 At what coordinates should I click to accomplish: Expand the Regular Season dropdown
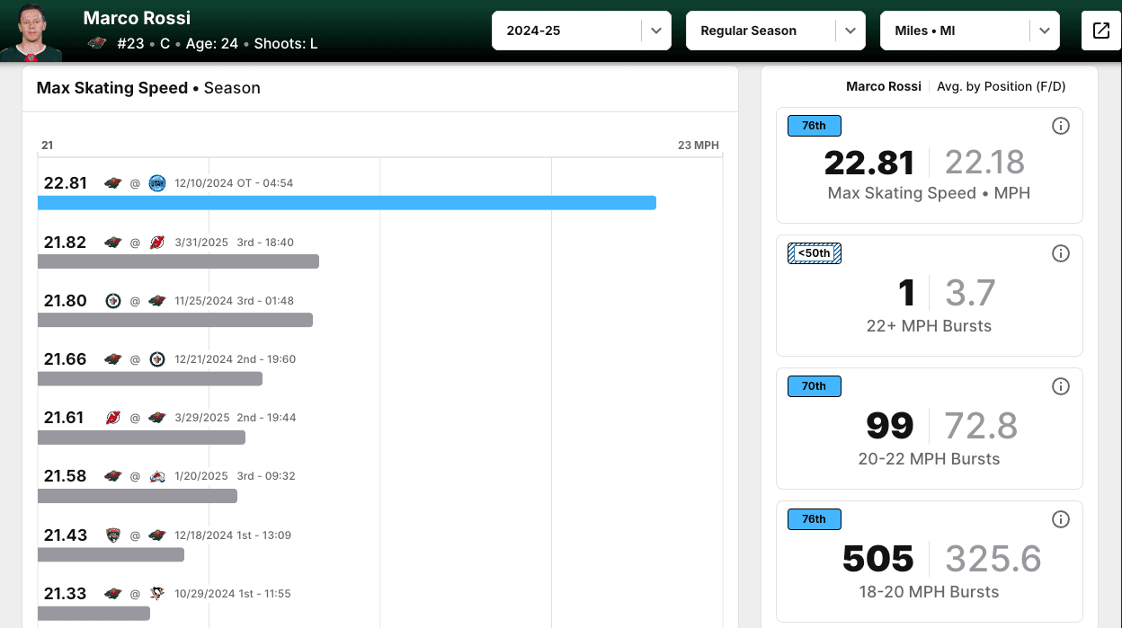(x=775, y=31)
